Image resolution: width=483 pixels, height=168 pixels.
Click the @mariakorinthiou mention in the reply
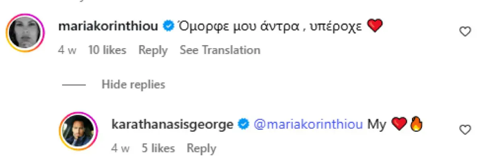point(309,125)
